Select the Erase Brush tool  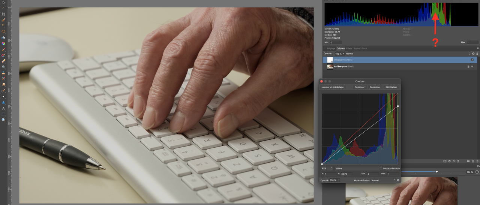tap(4, 61)
